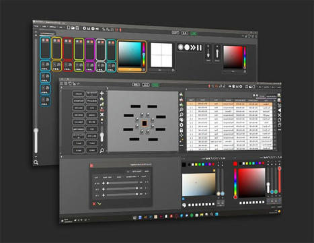Click the white vertical slider knob in the right color panel

(x=268, y=185)
